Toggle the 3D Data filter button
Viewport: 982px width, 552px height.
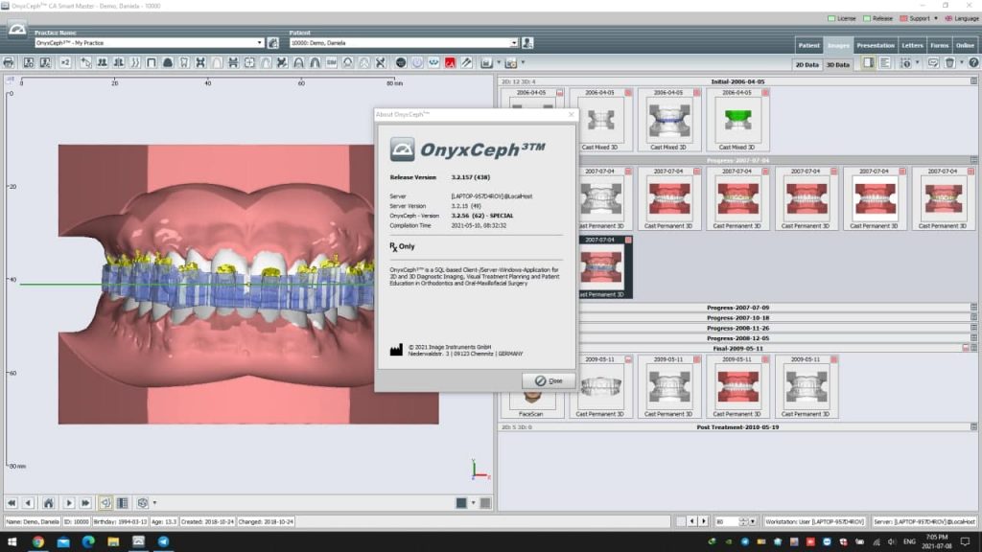click(837, 64)
